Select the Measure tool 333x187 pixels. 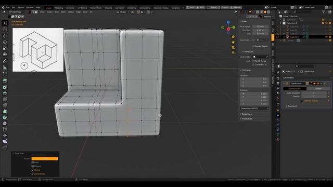pyautogui.click(x=5, y=68)
